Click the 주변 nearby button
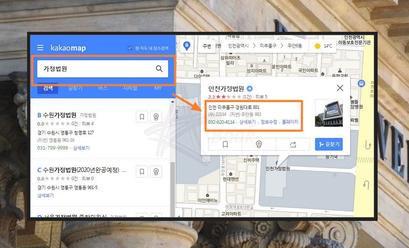 coord(207,46)
